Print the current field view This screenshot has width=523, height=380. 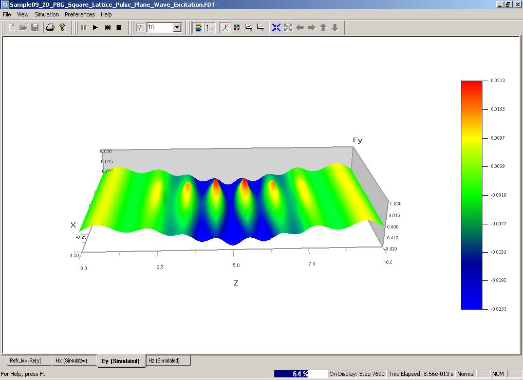pyautogui.click(x=49, y=28)
